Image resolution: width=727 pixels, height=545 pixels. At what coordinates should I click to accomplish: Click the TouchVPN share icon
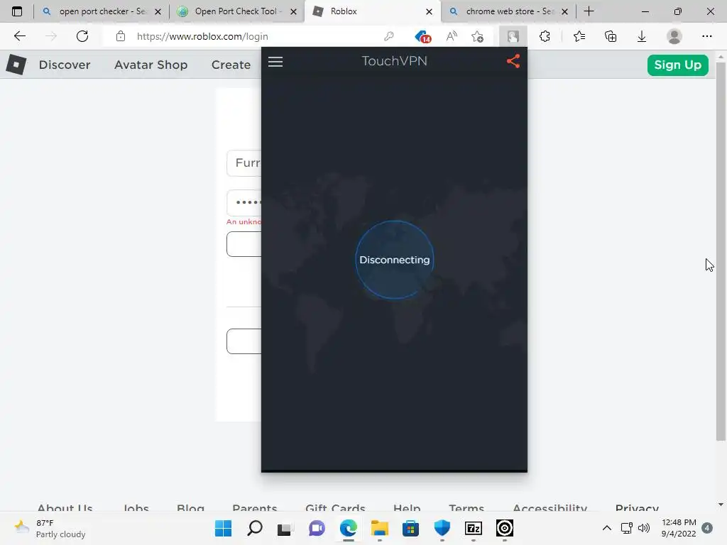pyautogui.click(x=513, y=61)
